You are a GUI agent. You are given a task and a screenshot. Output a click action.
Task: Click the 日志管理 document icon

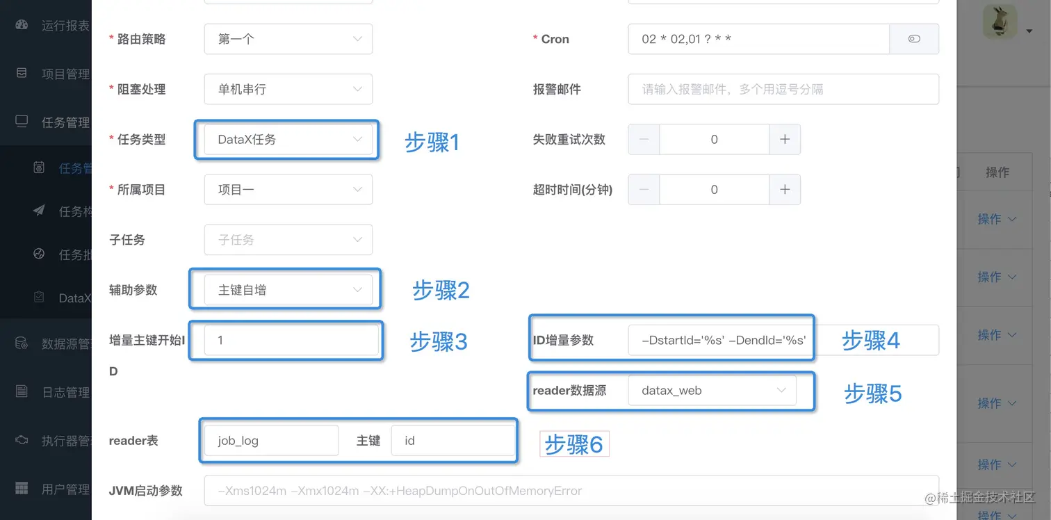click(x=22, y=391)
